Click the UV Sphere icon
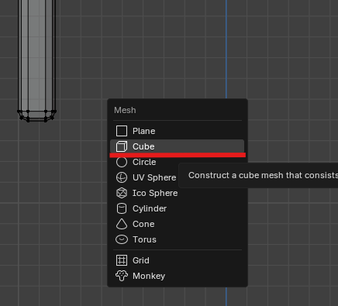 122,177
